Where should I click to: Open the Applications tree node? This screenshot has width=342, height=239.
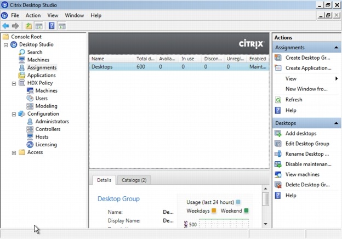coord(42,75)
